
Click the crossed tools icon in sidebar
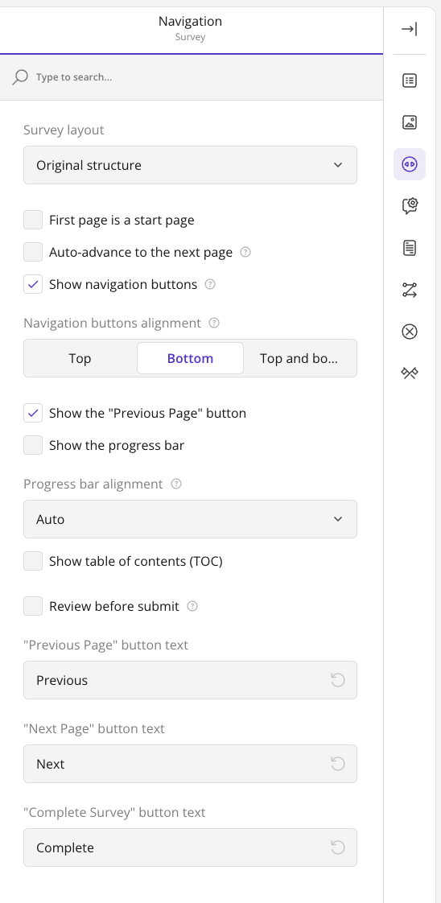[410, 373]
